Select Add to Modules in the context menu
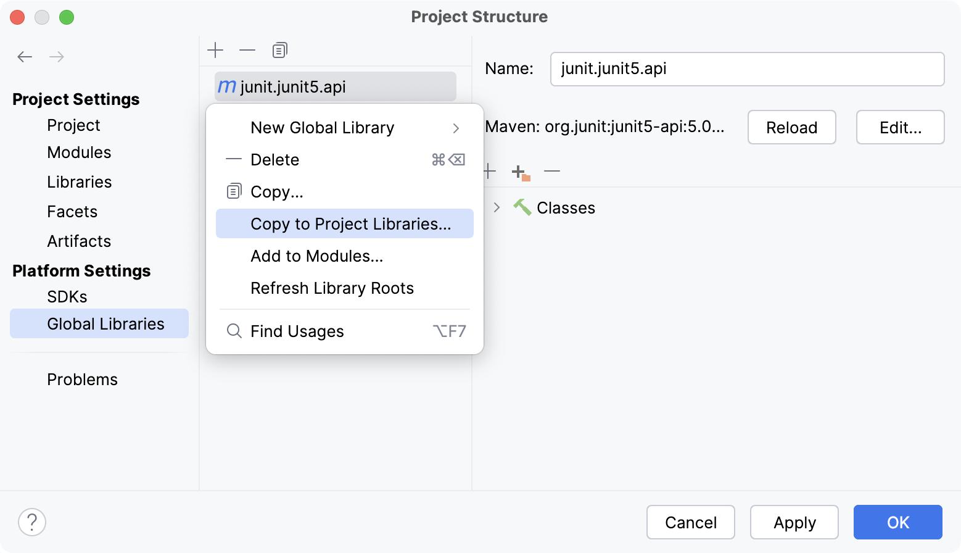Image resolution: width=961 pixels, height=553 pixels. coord(316,256)
